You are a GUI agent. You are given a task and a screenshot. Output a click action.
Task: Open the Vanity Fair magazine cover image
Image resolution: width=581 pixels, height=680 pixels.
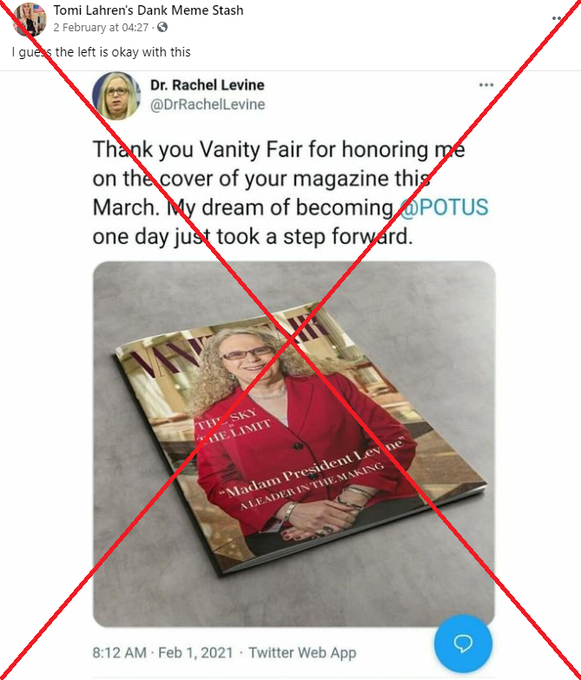[x=294, y=444]
